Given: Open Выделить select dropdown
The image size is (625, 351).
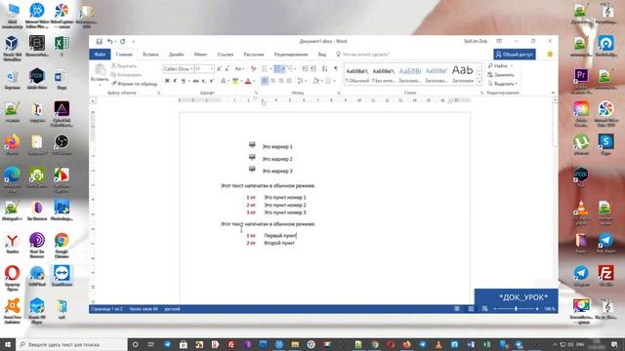Looking at the screenshot, I should pos(503,84).
